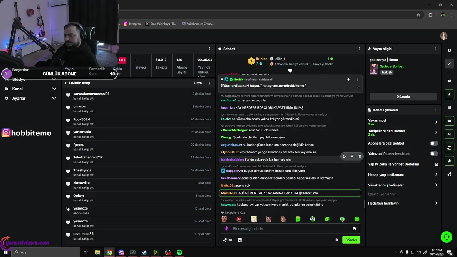457x257 pixels.
Task: Unpin message using pin icon in pinned banner
Action: click(x=348, y=80)
